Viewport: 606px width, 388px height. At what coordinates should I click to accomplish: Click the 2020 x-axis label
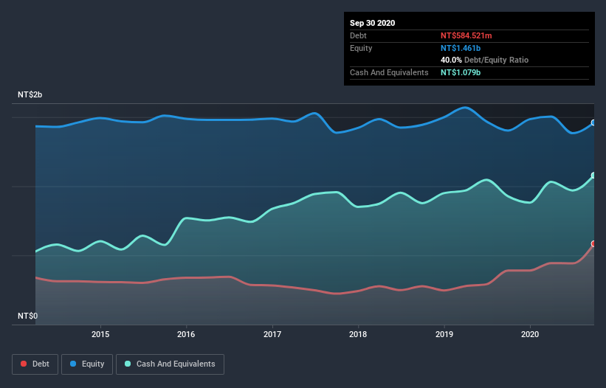tap(530, 334)
